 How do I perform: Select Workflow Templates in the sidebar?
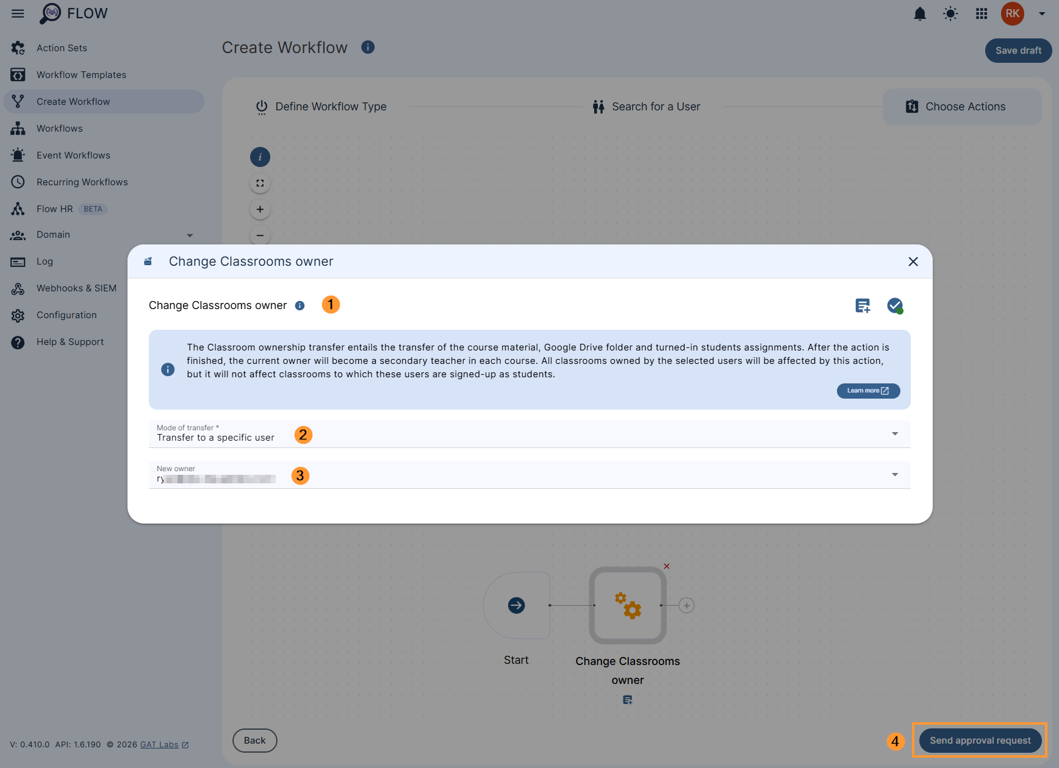pyautogui.click(x=81, y=74)
